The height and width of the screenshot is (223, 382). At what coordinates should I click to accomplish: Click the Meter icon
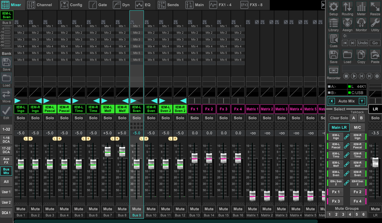click(x=361, y=7)
